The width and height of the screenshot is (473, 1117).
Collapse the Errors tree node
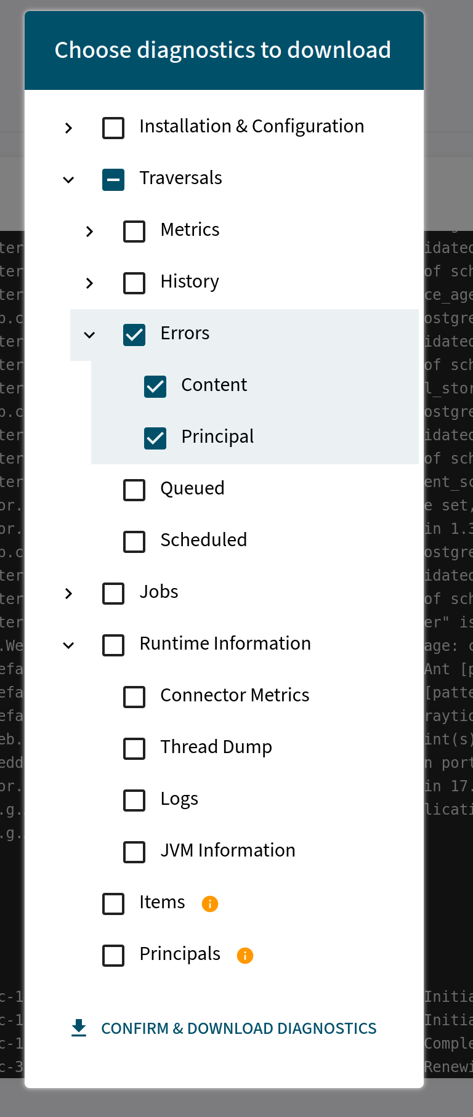89,335
